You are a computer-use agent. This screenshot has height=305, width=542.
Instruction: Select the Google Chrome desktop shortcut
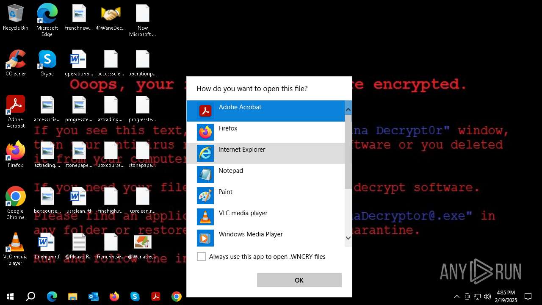pos(16,203)
